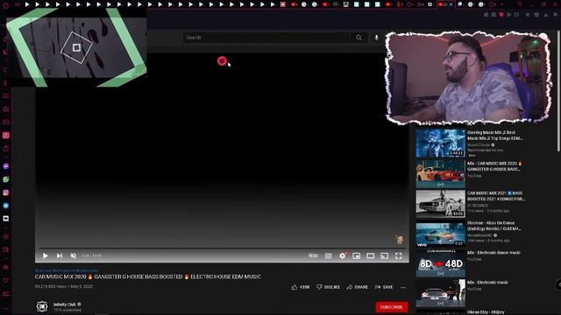Turn on subtitles with the captions icon
Image resolution: width=561 pixels, height=315 pixels.
coord(328,255)
